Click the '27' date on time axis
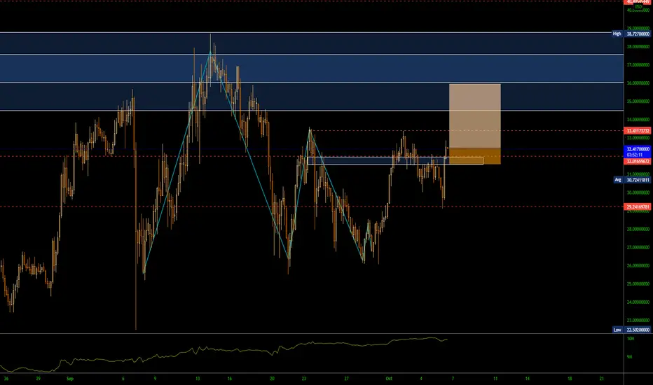Viewport: 653px width, 385px height. (x=347, y=379)
